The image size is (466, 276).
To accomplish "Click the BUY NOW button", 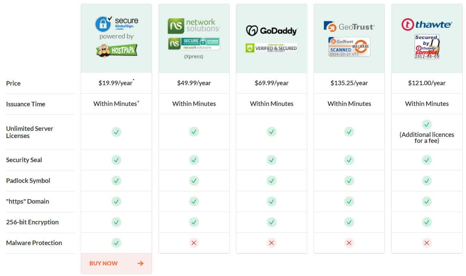I will (x=116, y=263).
